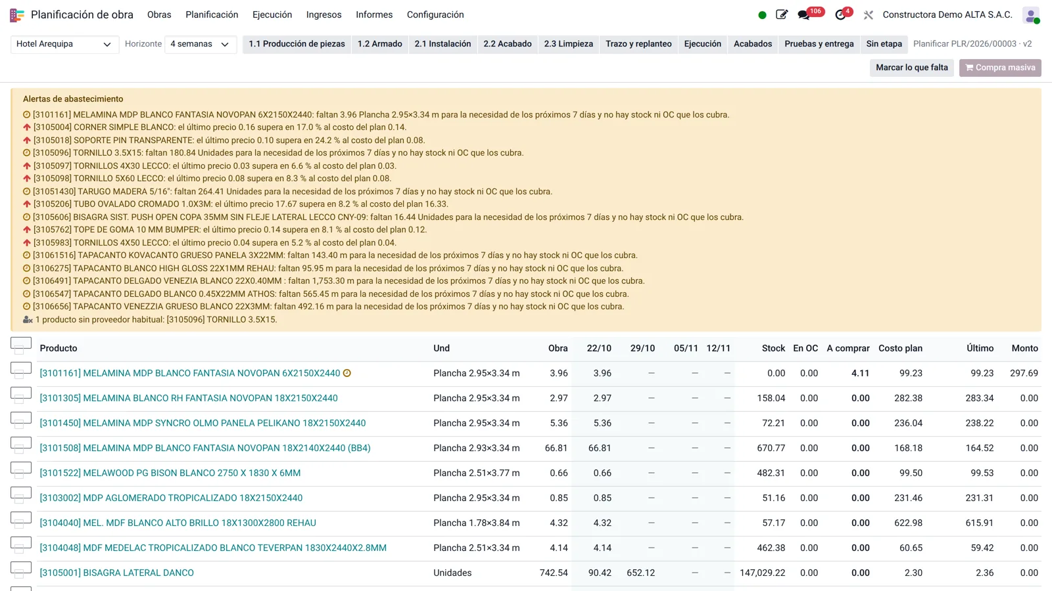
Task: Tick the select-all checkbox in table header
Action: [21, 344]
